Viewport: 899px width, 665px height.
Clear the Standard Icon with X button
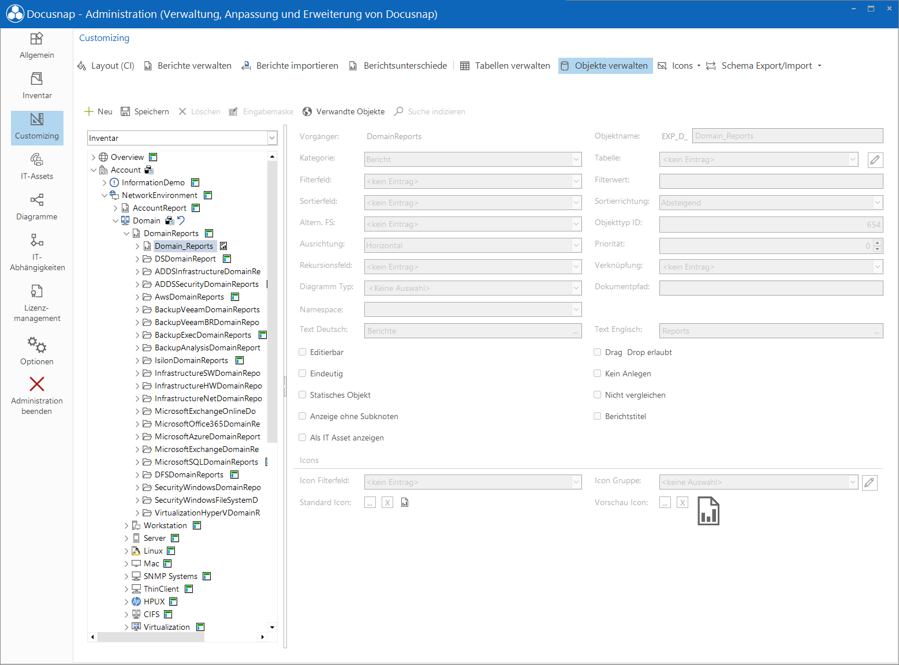(387, 503)
